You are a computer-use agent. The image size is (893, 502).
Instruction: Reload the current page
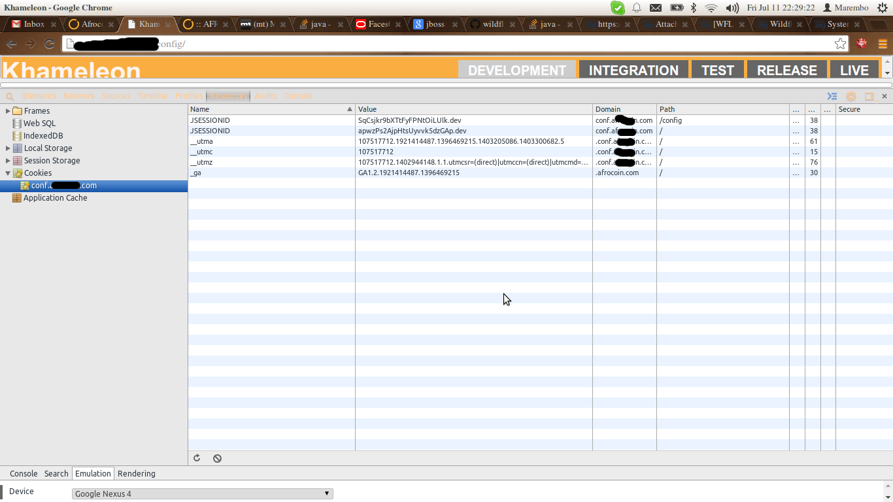(x=49, y=44)
